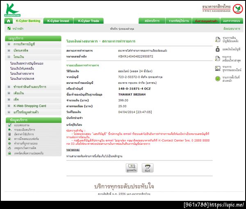Click the คำถามที่ถูกถามบ่อย icon

[9, 144]
